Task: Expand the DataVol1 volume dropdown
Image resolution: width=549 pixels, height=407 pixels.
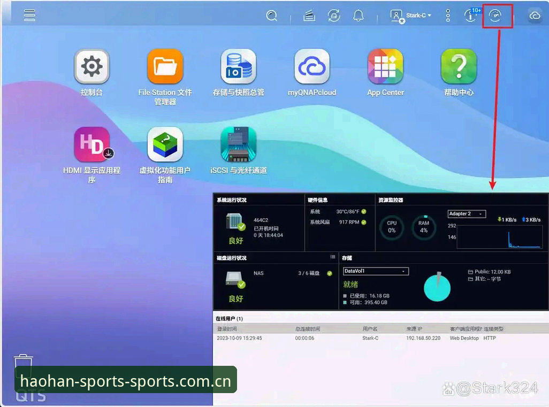Action: coord(376,271)
